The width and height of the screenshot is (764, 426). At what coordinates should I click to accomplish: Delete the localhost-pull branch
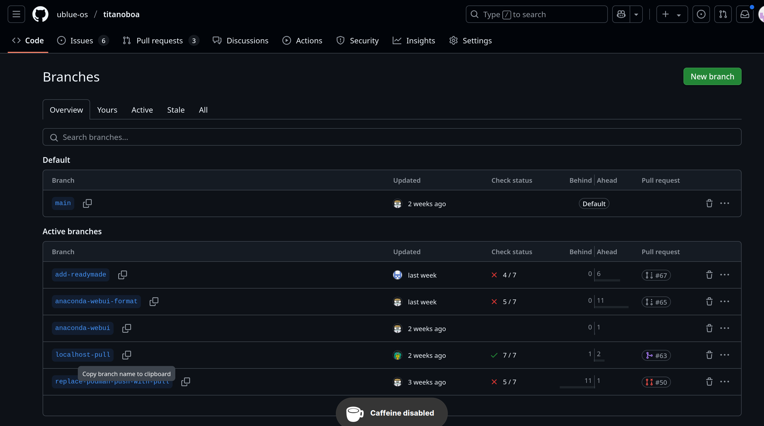tap(709, 355)
